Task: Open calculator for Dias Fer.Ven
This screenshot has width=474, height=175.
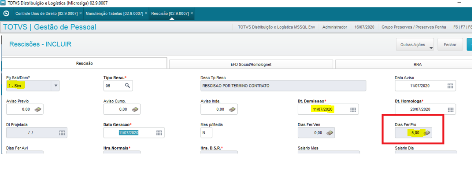Action: tap(330, 133)
